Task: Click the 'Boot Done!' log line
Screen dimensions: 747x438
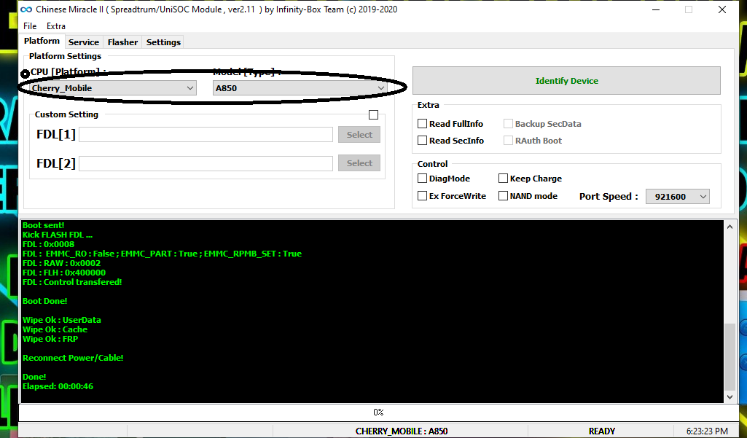Action: click(x=44, y=301)
